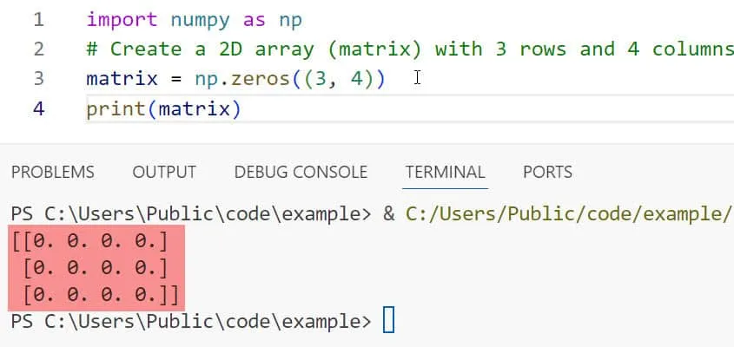Focus the terminal prompt cursor box

pyautogui.click(x=388, y=321)
